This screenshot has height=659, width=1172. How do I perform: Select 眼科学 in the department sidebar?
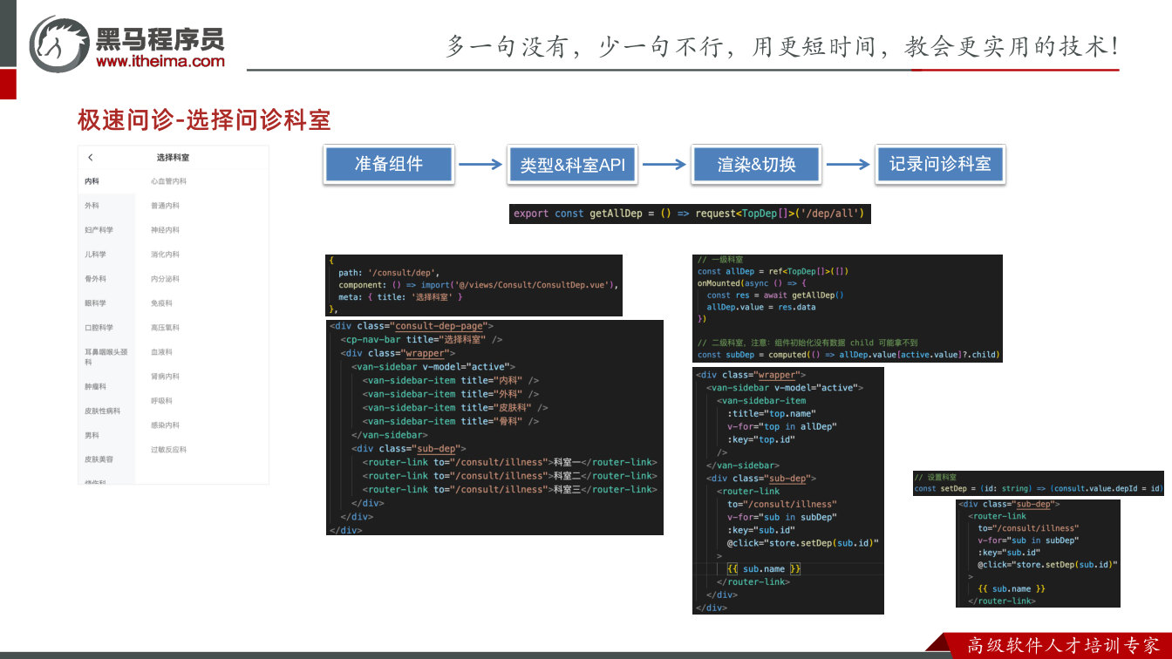[95, 303]
